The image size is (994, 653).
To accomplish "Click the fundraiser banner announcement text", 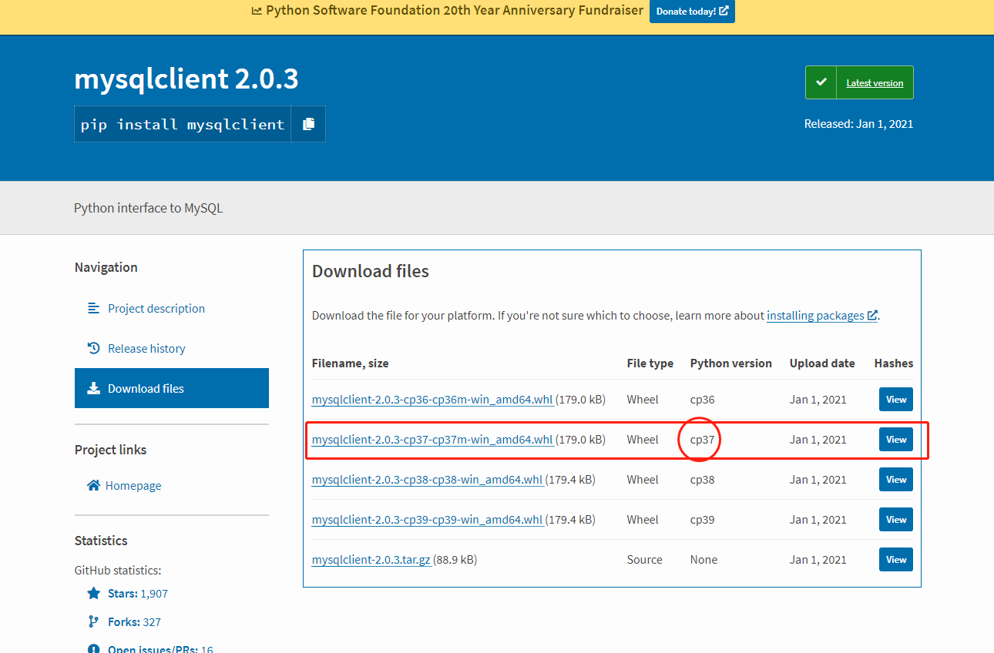I will pyautogui.click(x=455, y=11).
